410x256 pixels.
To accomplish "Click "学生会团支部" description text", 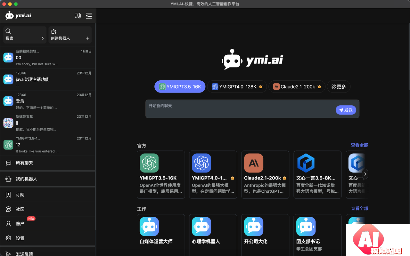I will tap(309, 249).
